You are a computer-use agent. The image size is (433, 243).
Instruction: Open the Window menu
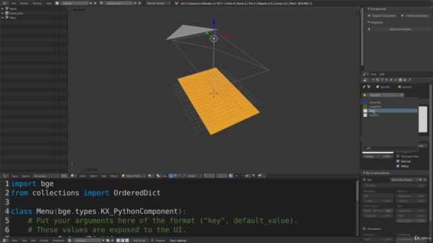tap(37, 3)
